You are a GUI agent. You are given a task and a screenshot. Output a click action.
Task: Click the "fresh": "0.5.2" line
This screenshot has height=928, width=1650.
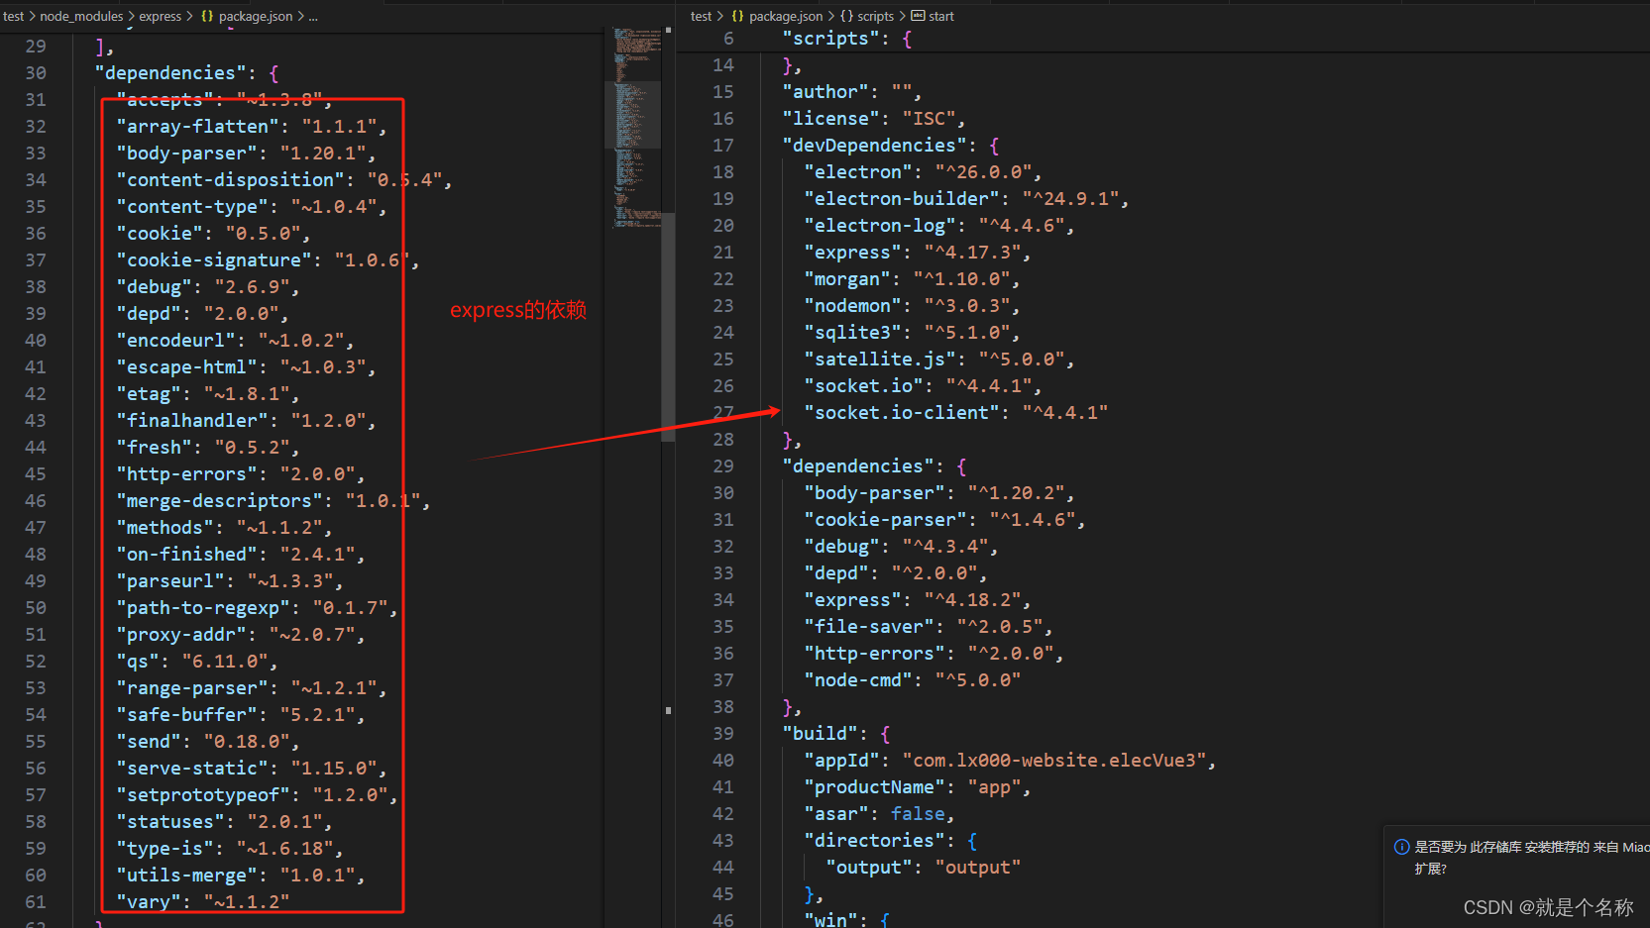(x=208, y=448)
